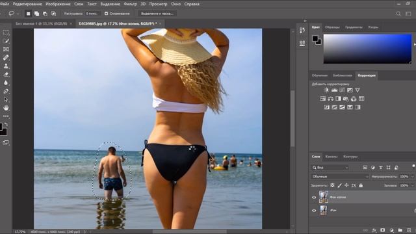Open the History panel icon
Viewport: 416px width, 234px height.
pos(302,31)
